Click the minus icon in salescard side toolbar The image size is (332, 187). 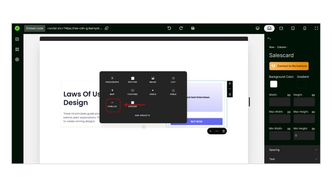230,89
